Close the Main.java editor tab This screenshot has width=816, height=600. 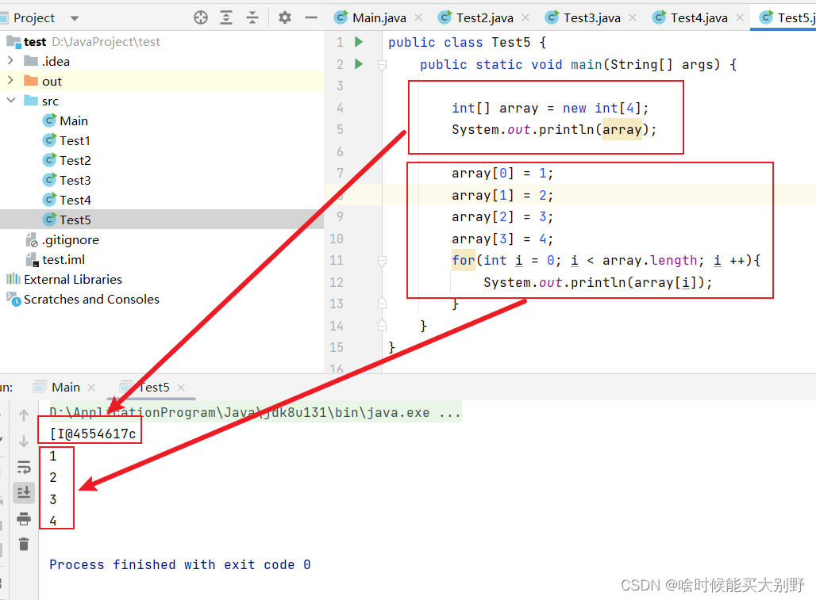point(418,17)
